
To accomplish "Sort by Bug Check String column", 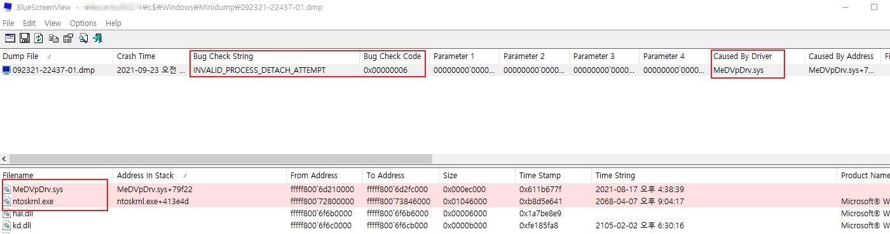I will 275,56.
